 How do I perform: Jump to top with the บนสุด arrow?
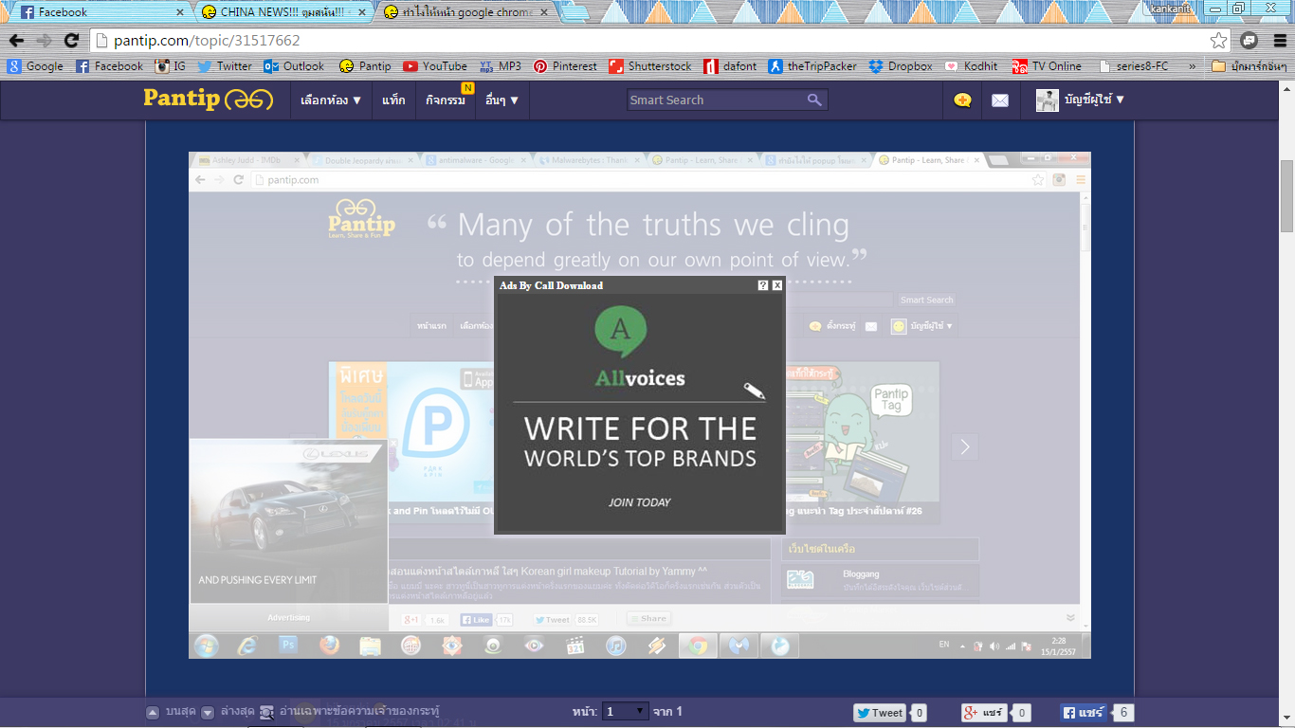172,712
